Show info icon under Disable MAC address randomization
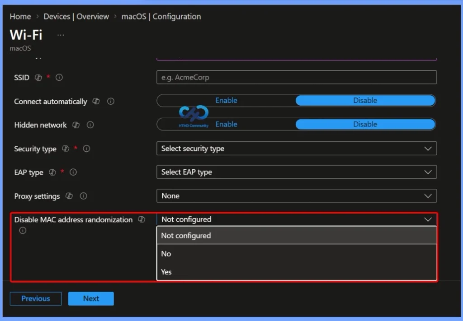Image resolution: width=463 pixels, height=321 pixels. [23, 231]
